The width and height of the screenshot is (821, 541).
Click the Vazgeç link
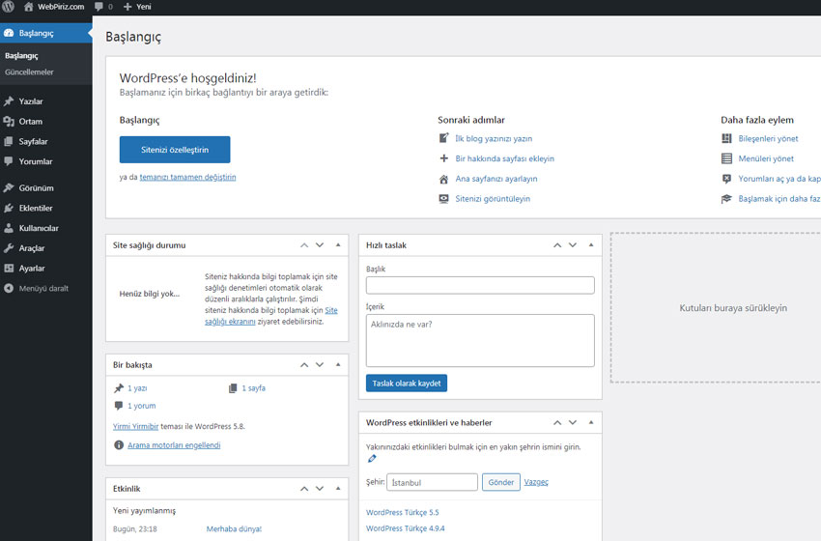click(536, 482)
